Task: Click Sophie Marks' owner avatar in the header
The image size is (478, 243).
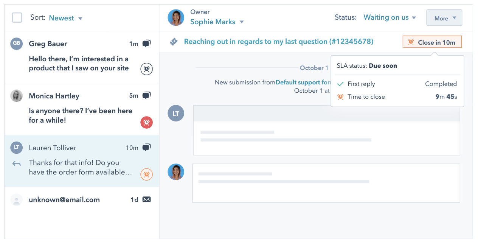Action: [176, 17]
